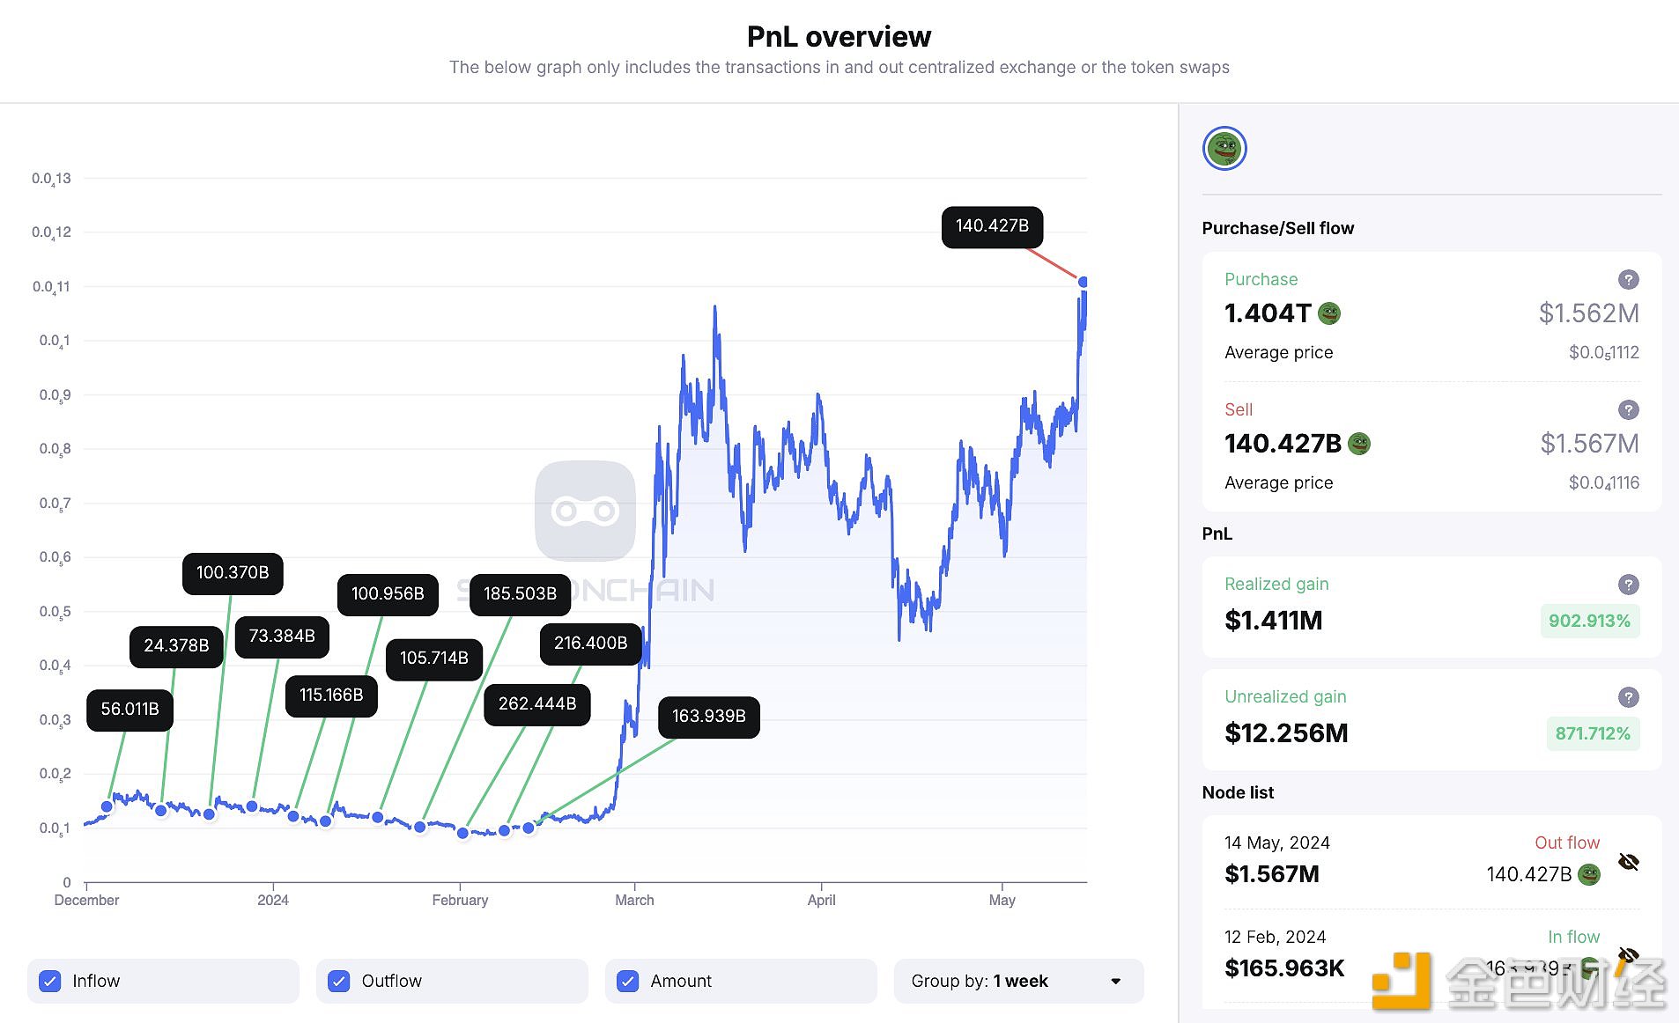Click the 115.166B inflow label
Screen dimensions: 1679x1023
tap(331, 695)
